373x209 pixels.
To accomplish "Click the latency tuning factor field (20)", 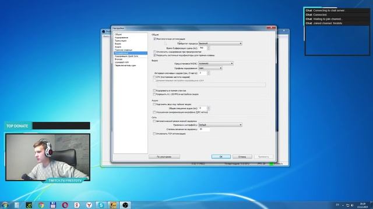I will click(x=204, y=129).
